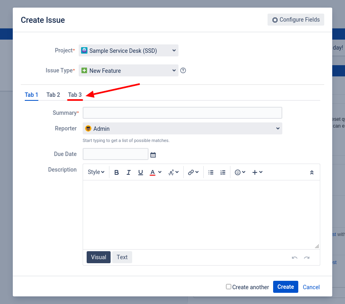This screenshot has height=304, width=345.
Task: Open the emoticon picker icon
Action: (238, 172)
